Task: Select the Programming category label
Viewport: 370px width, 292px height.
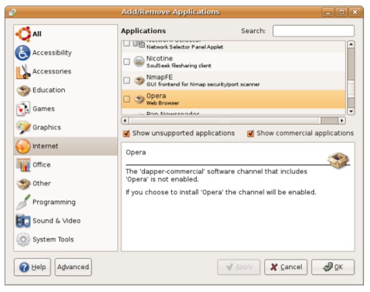Action: (54, 202)
